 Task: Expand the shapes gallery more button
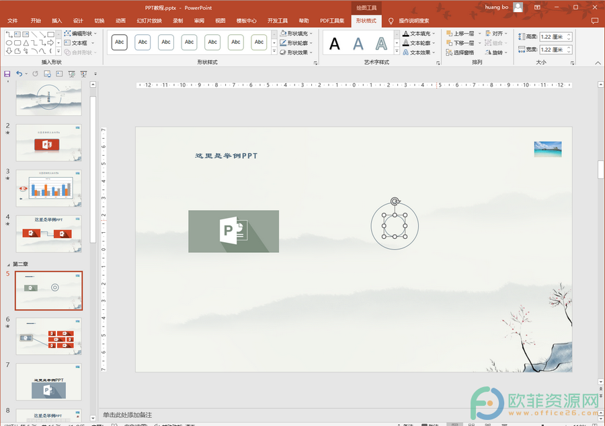[58, 51]
